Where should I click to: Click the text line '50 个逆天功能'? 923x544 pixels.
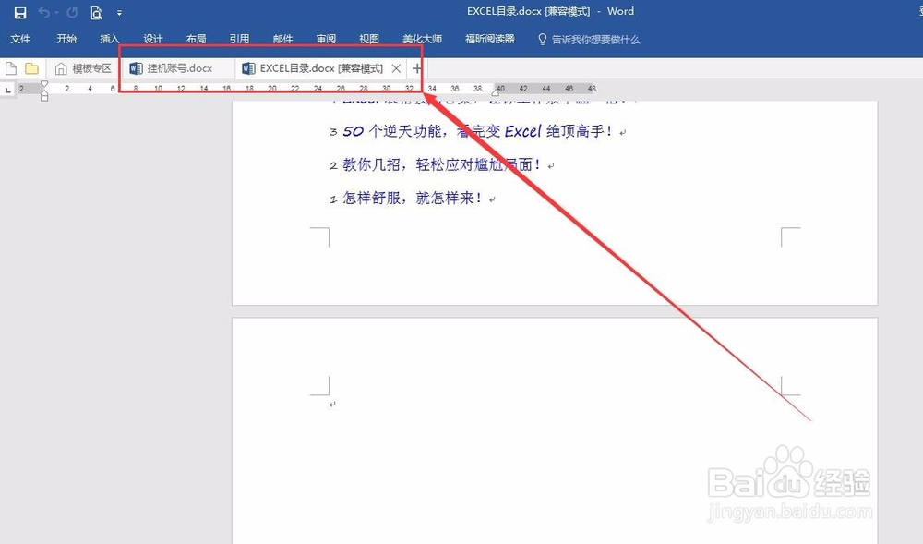point(476,131)
